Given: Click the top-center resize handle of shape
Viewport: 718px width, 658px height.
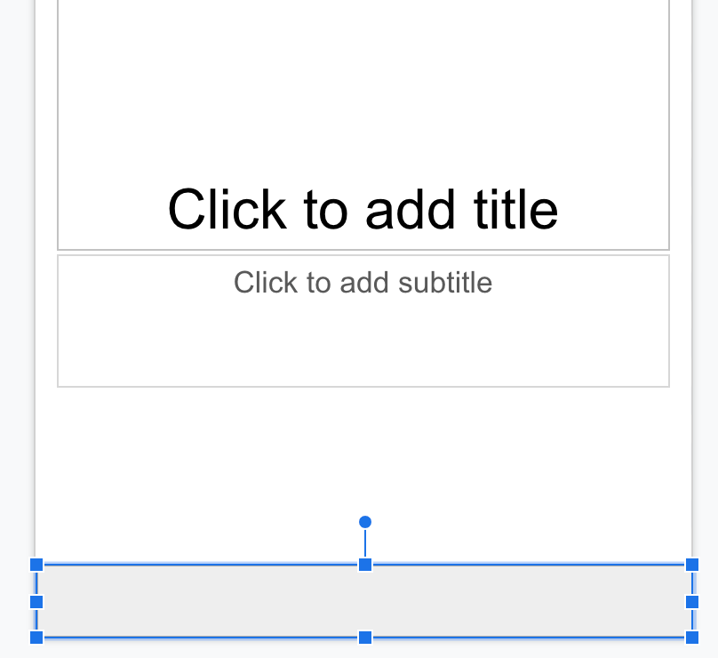Looking at the screenshot, I should pos(365,565).
